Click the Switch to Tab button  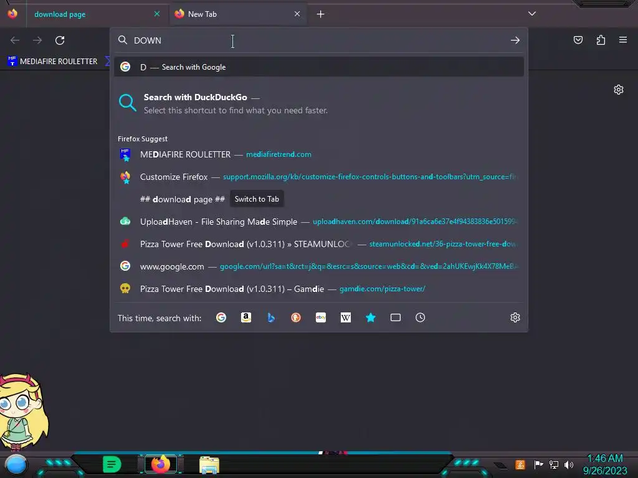click(x=257, y=199)
